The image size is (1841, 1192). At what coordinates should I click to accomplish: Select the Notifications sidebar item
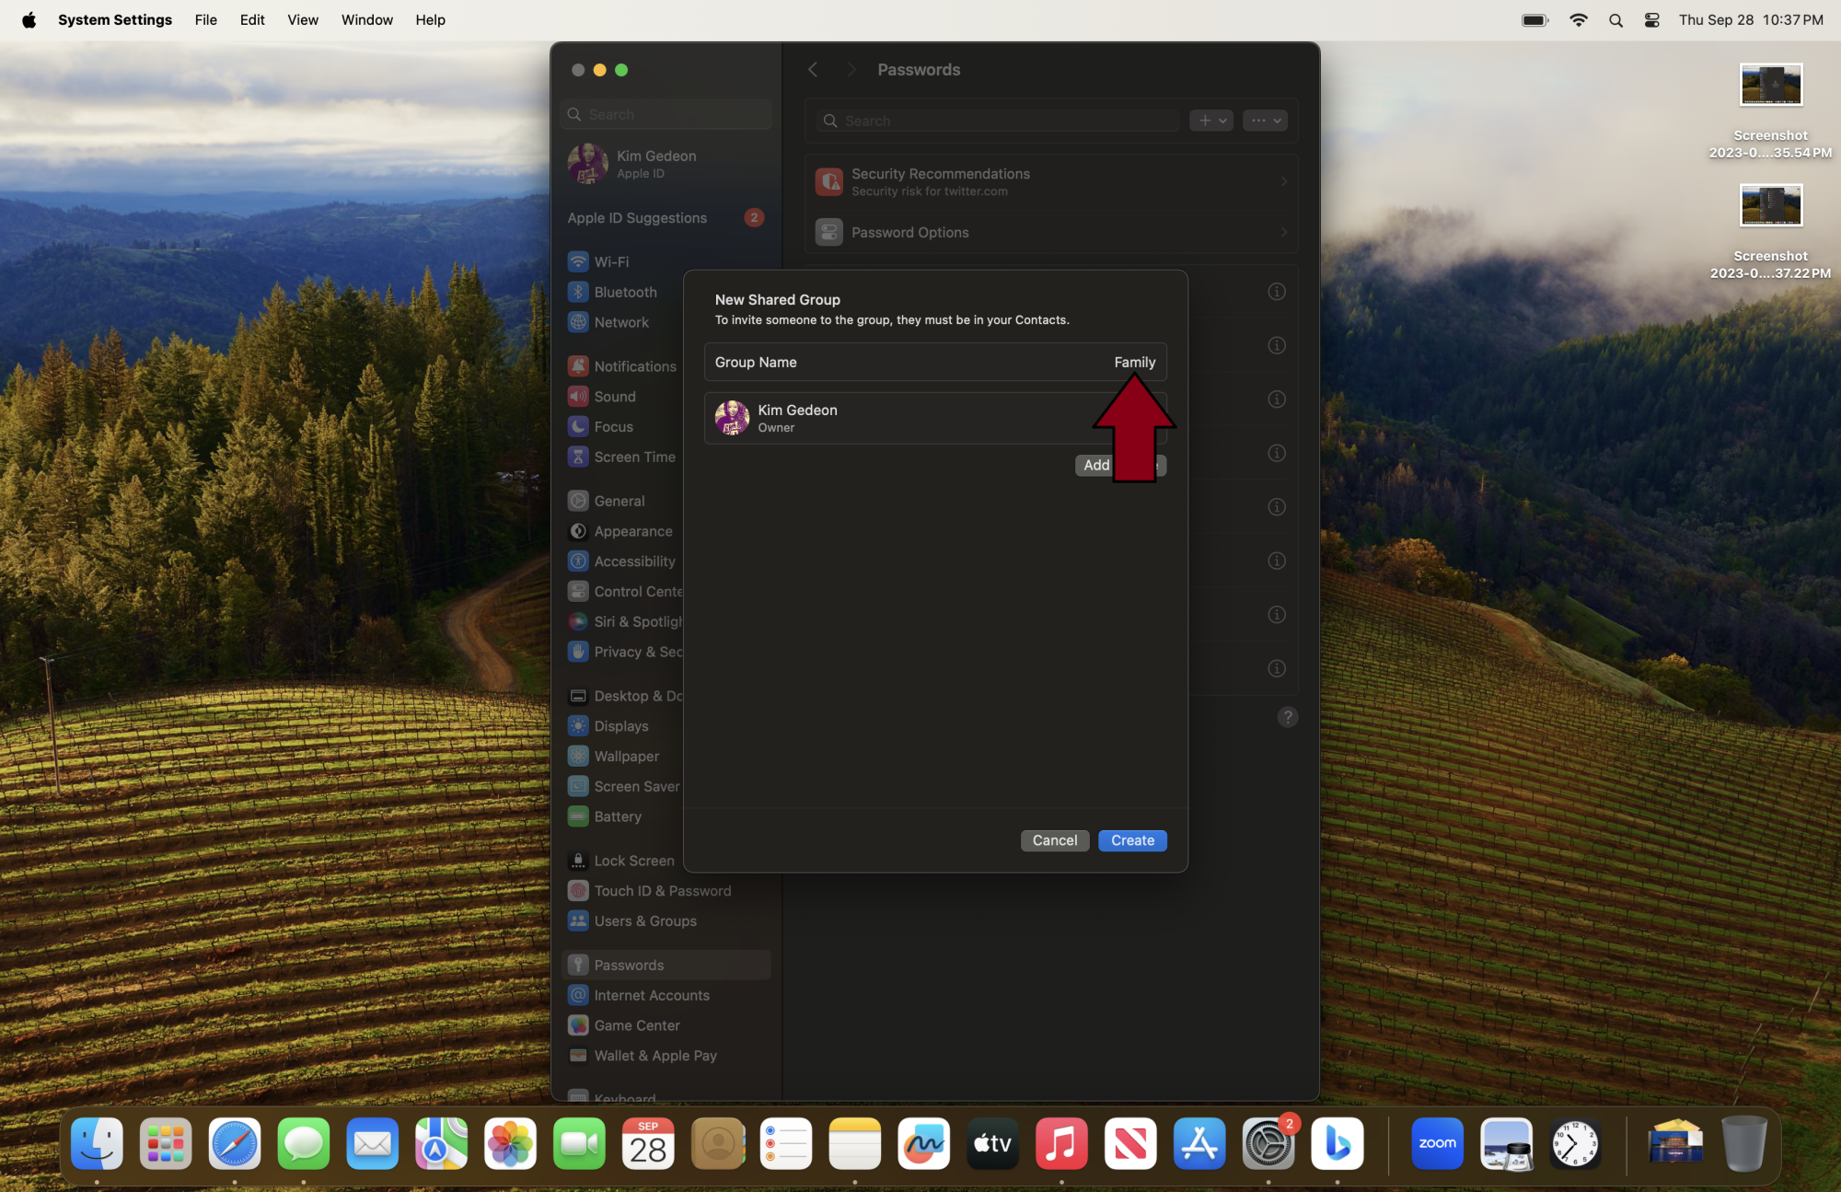pos(636,366)
